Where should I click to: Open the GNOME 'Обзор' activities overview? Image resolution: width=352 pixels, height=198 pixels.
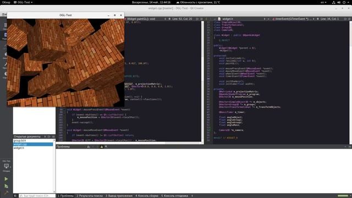(x=6, y=2)
